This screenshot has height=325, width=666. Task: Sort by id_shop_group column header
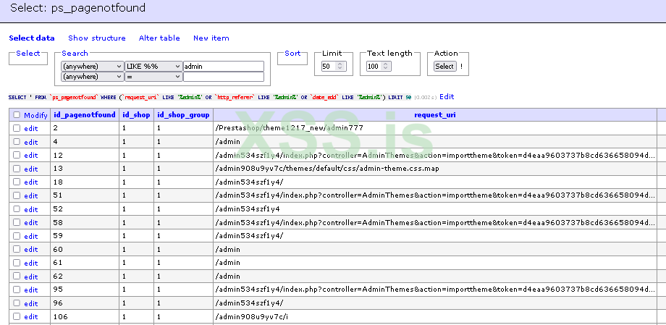click(183, 115)
